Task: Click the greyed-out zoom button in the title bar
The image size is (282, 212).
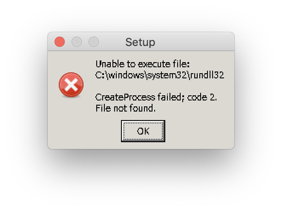Action: 94,42
